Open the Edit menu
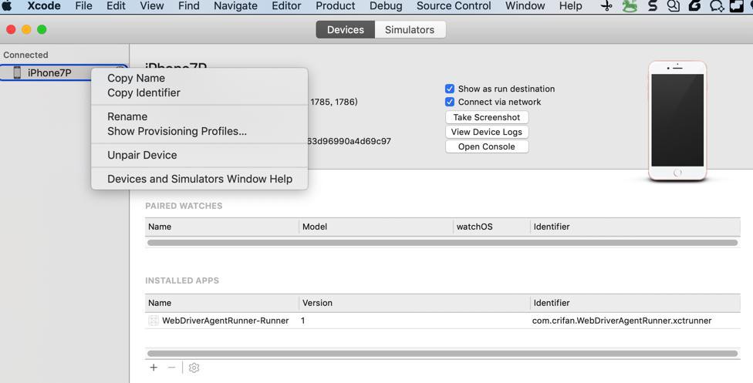Screen dimensions: 753x383 tap(116, 5)
